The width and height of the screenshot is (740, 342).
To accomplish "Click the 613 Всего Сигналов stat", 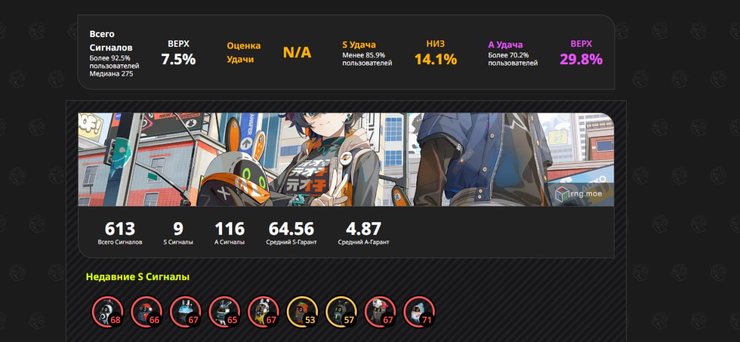I will (x=120, y=233).
